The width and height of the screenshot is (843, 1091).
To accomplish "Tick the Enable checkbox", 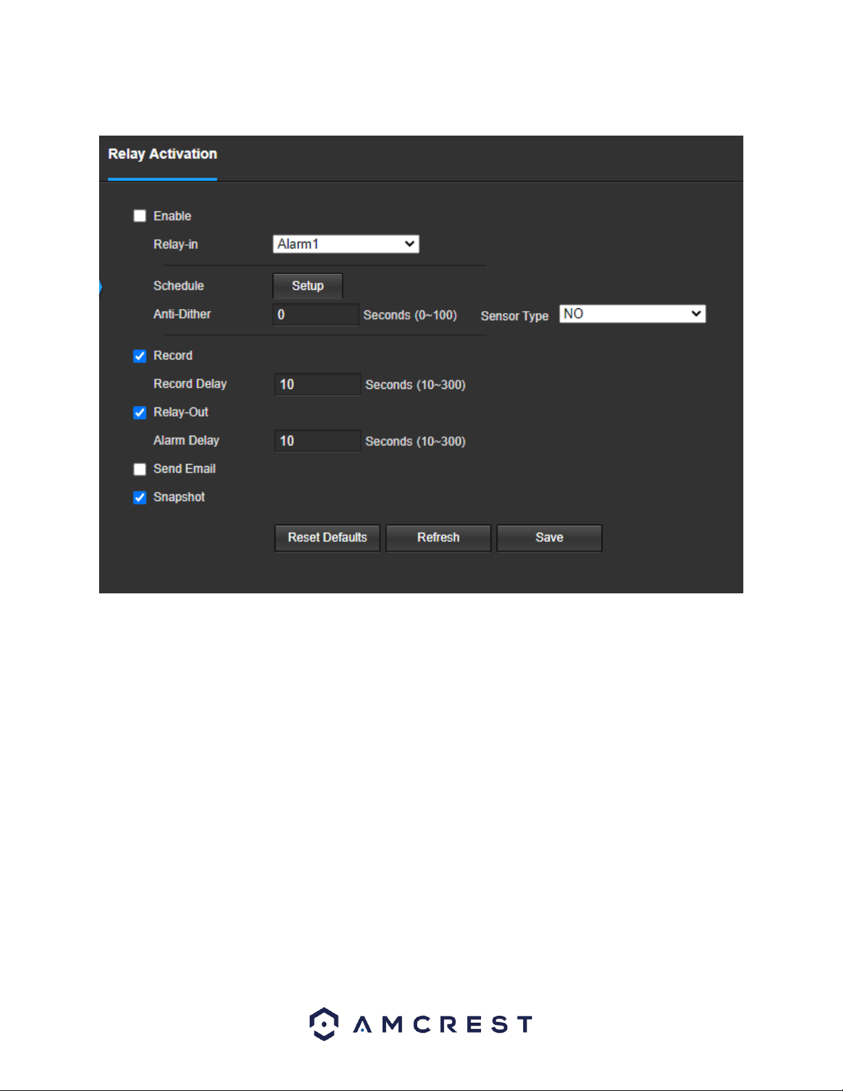I will [x=140, y=216].
